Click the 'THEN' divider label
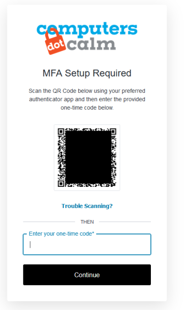184x310 pixels. pos(87,222)
